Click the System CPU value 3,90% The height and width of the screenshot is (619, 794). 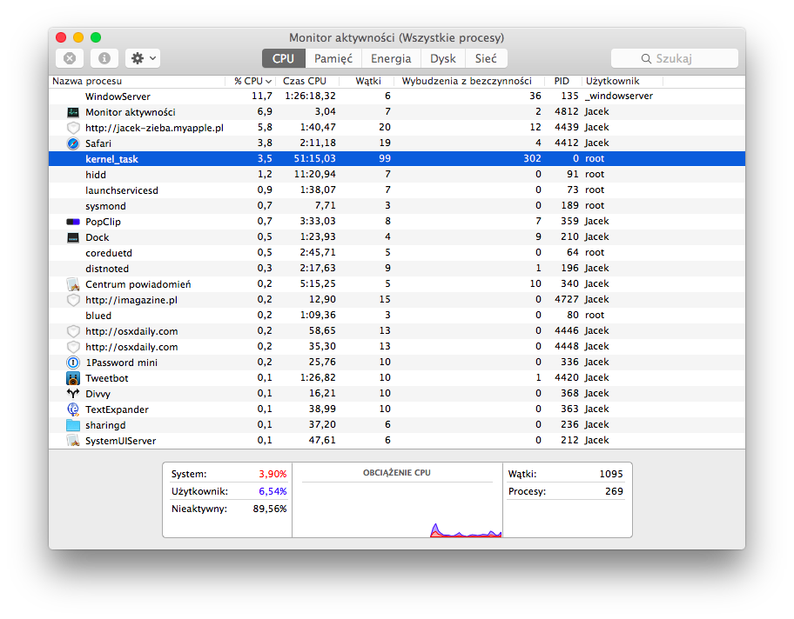tap(273, 474)
